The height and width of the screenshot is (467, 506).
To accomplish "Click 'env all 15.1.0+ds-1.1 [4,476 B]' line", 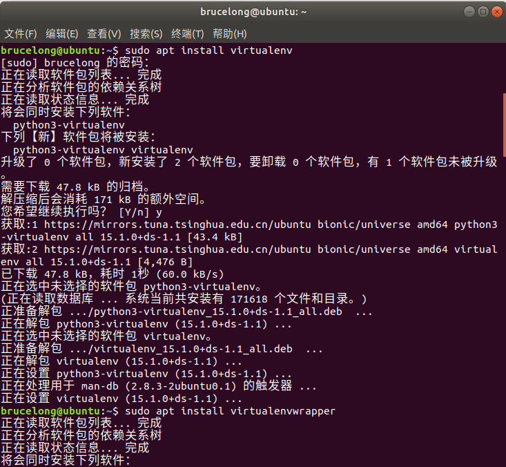I will coord(97,262).
